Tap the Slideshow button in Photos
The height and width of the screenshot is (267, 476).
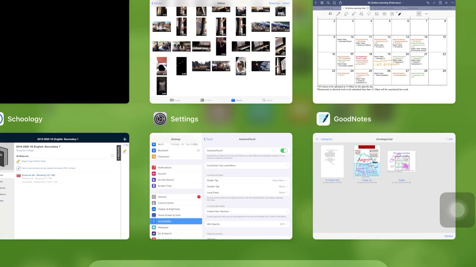click(x=274, y=3)
